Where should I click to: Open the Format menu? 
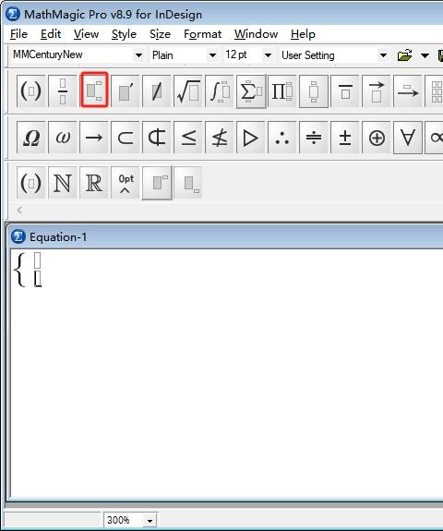tap(202, 34)
